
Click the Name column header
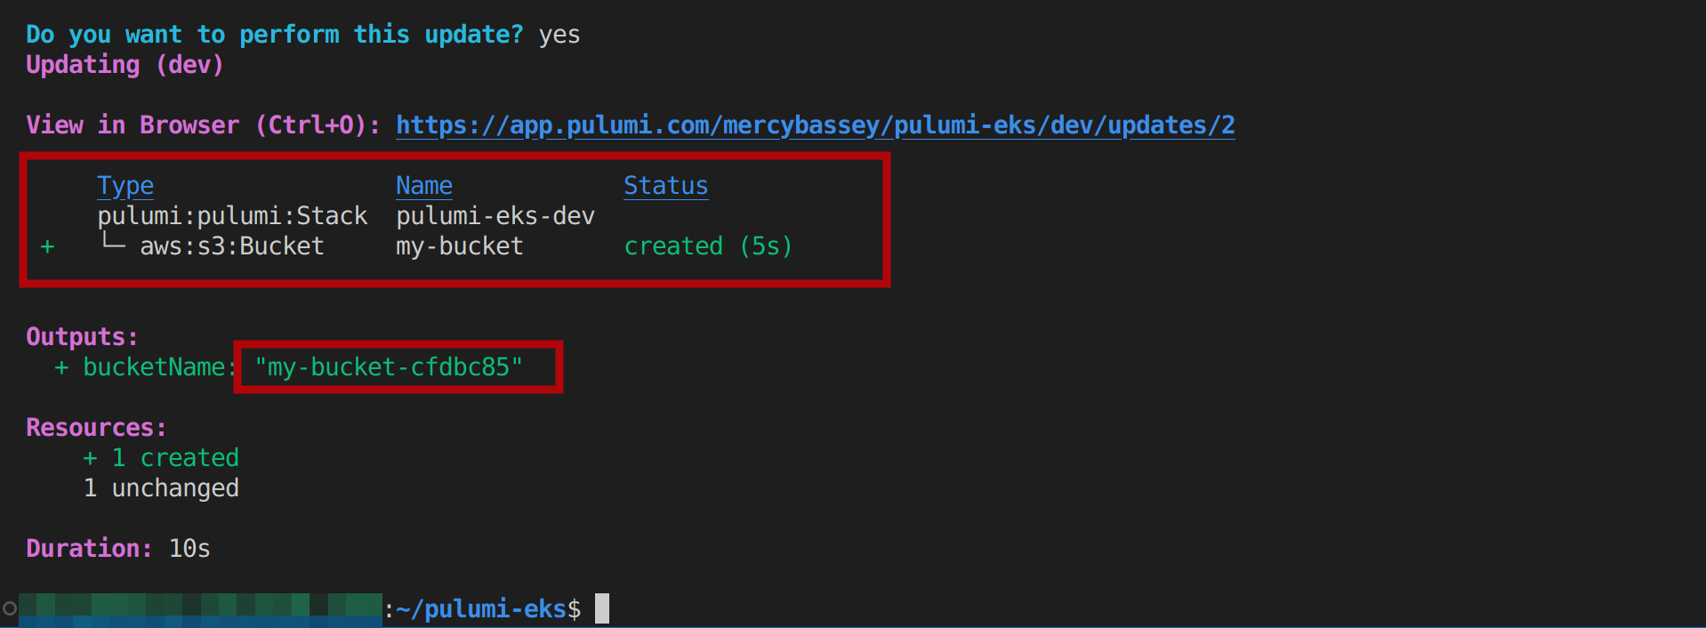click(x=423, y=186)
